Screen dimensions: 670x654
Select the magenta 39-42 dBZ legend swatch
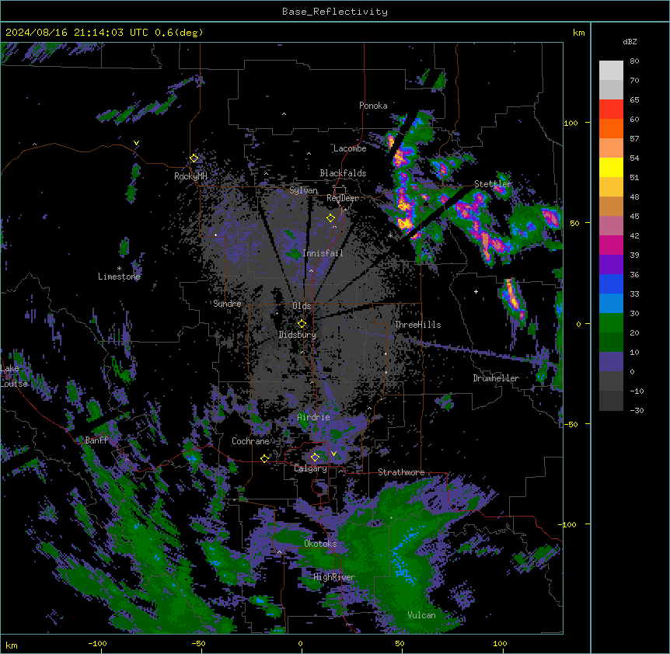[611, 245]
